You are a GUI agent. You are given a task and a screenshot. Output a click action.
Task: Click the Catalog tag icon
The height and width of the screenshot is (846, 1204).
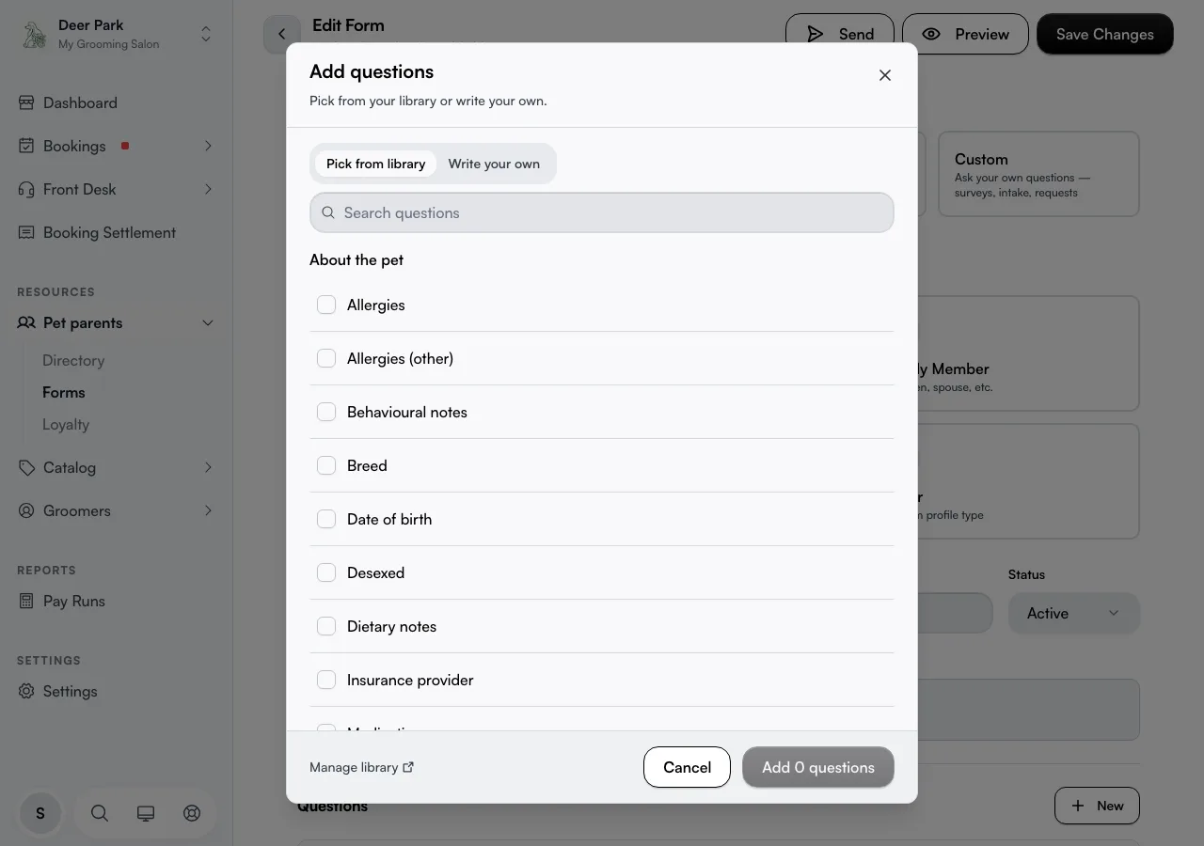(x=26, y=467)
